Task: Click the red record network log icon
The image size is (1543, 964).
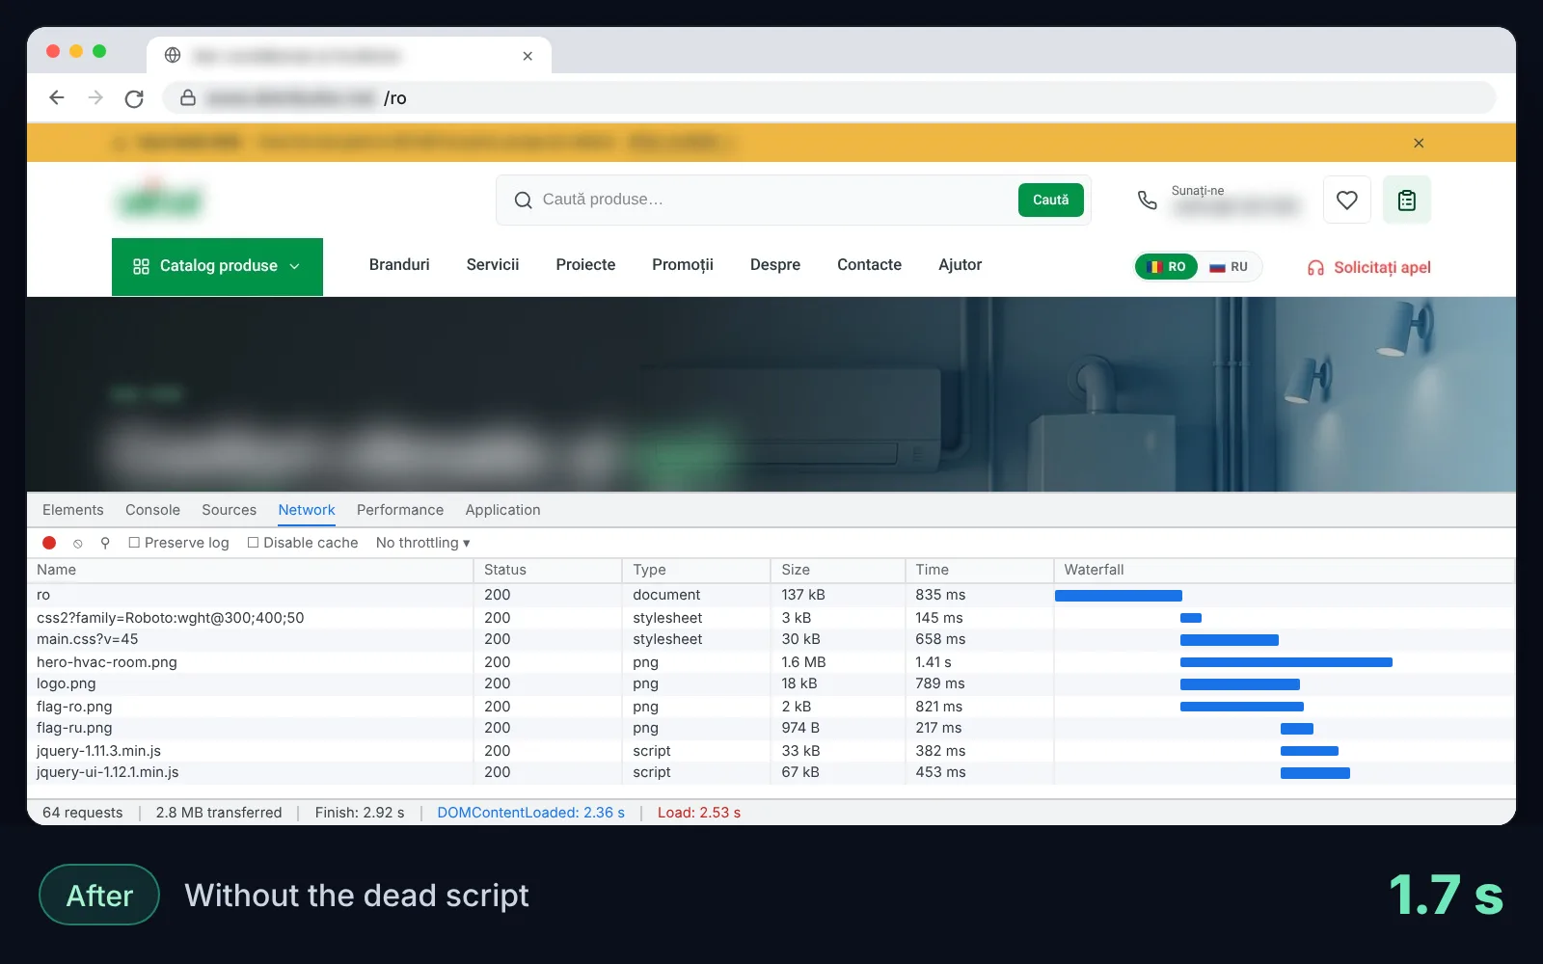Action: [49, 543]
